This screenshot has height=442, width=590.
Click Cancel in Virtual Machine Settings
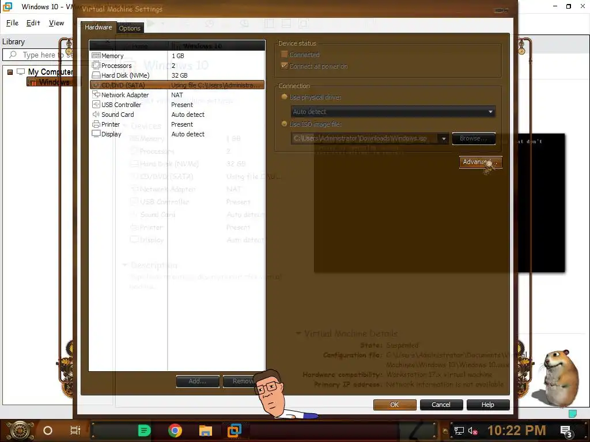(x=441, y=405)
